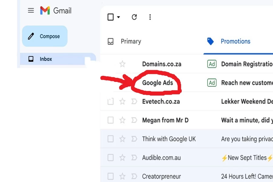Compose a new email
The height and width of the screenshot is (182, 273).
click(x=45, y=36)
